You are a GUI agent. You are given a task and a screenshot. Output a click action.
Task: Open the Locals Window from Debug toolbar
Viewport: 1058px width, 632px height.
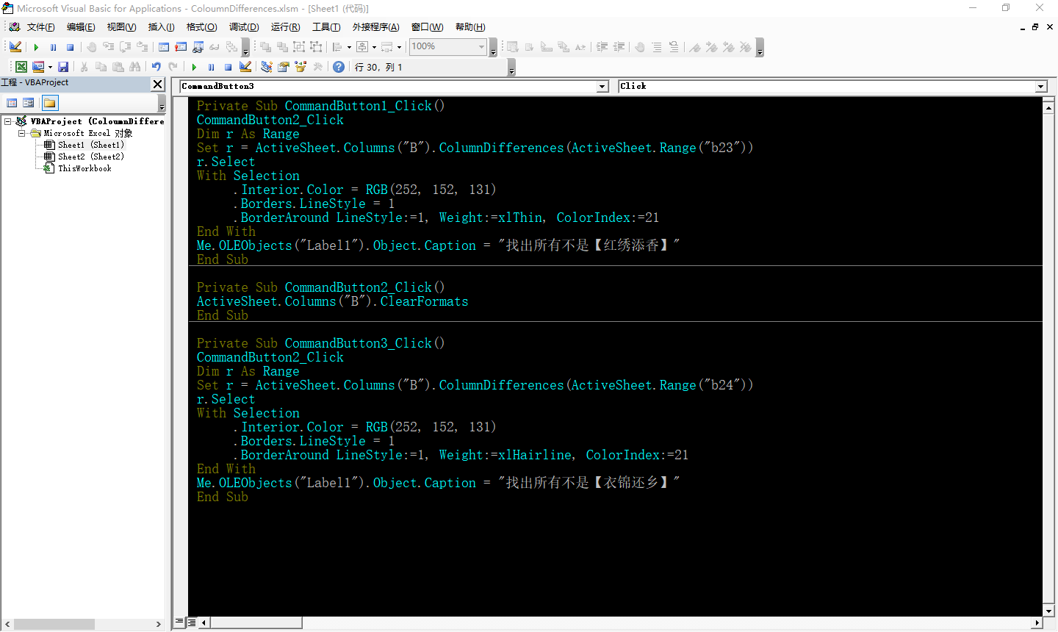pyautogui.click(x=163, y=47)
